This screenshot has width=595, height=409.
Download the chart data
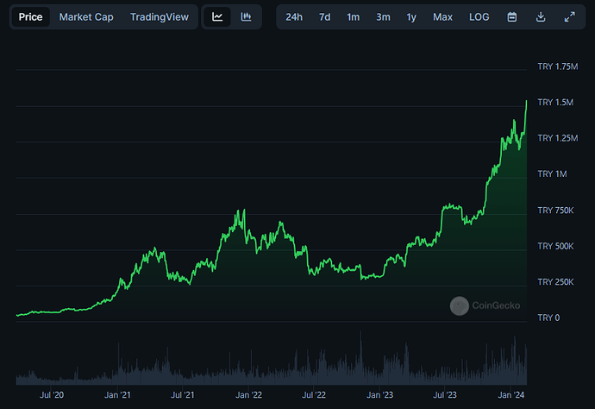tap(541, 17)
